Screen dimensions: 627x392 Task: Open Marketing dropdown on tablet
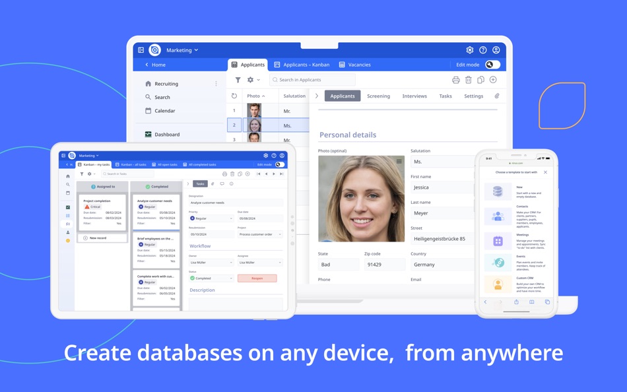tap(89, 156)
